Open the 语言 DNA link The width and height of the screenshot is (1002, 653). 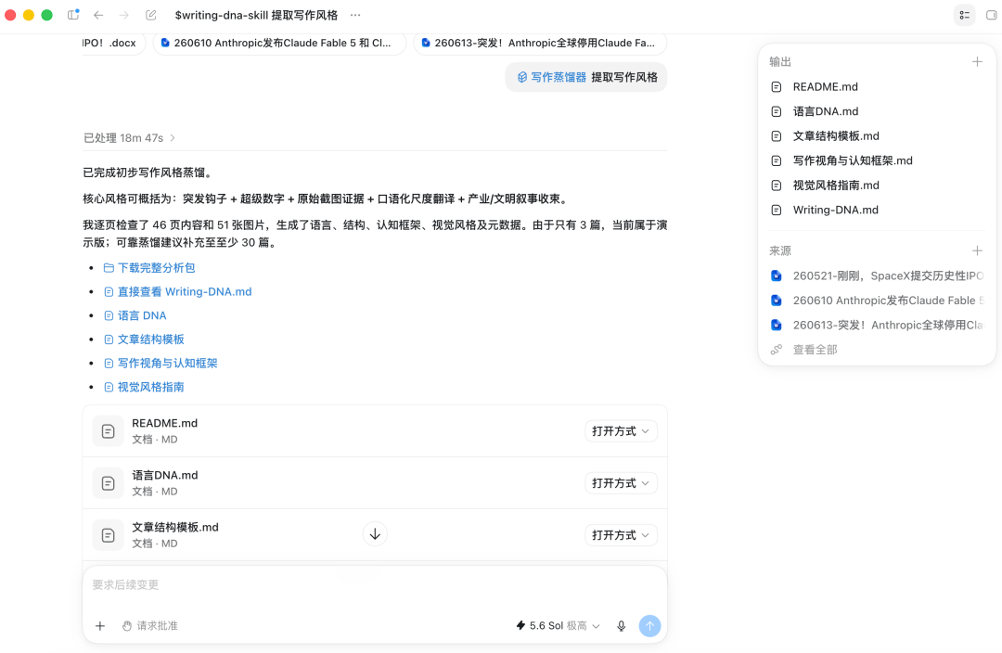tap(135, 315)
